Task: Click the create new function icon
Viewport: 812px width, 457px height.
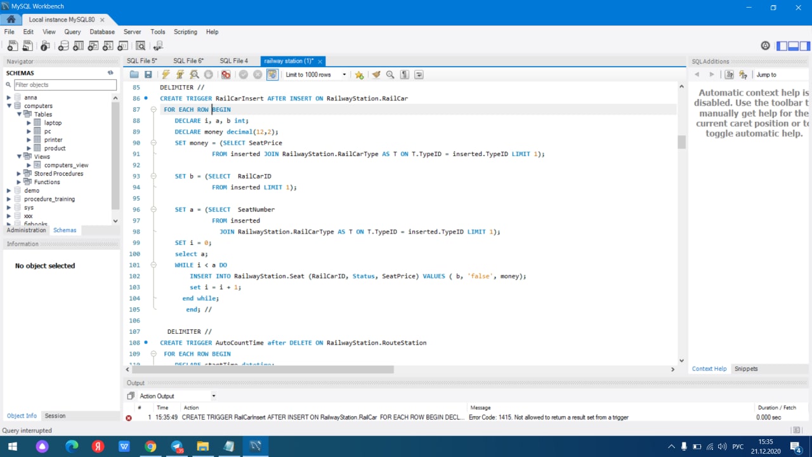Action: click(122, 46)
